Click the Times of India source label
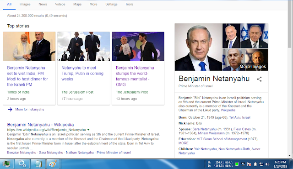293x169 pixels. (18, 92)
